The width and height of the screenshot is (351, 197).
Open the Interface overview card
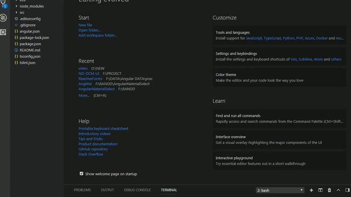[x=279, y=140]
